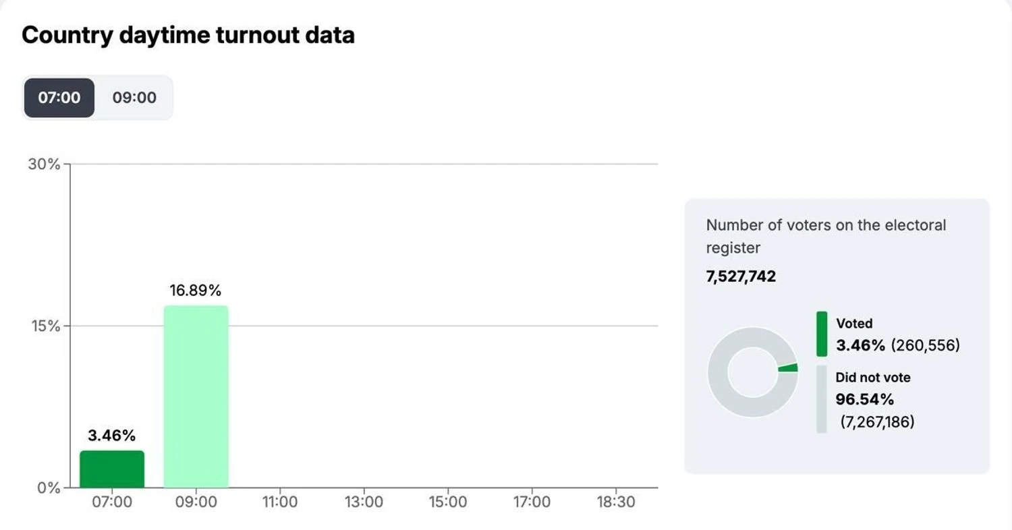
Task: Select the 07:00 time toggle
Action: [x=59, y=98]
